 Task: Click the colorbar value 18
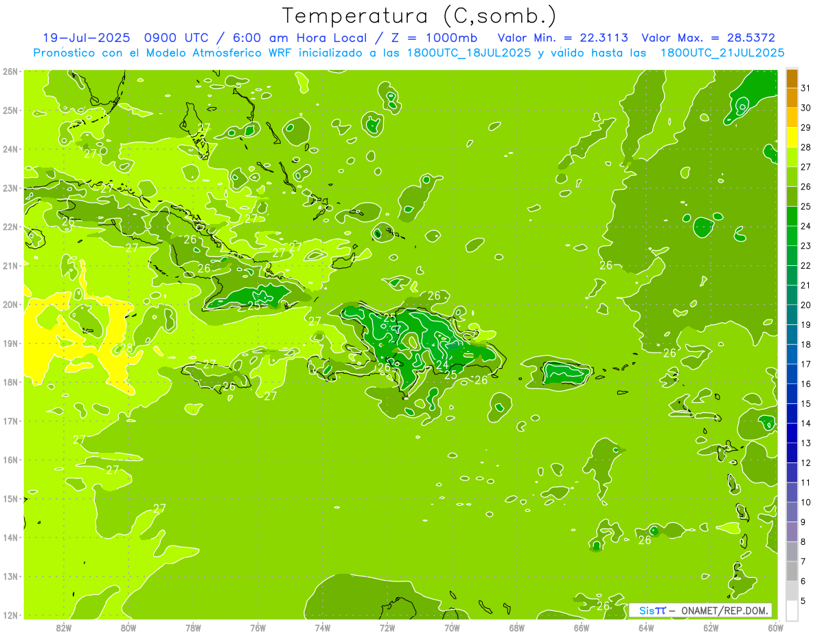(x=806, y=344)
